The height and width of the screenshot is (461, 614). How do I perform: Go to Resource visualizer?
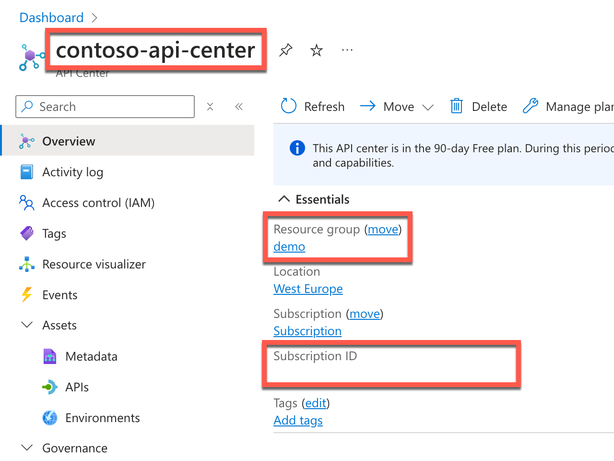coord(94,264)
